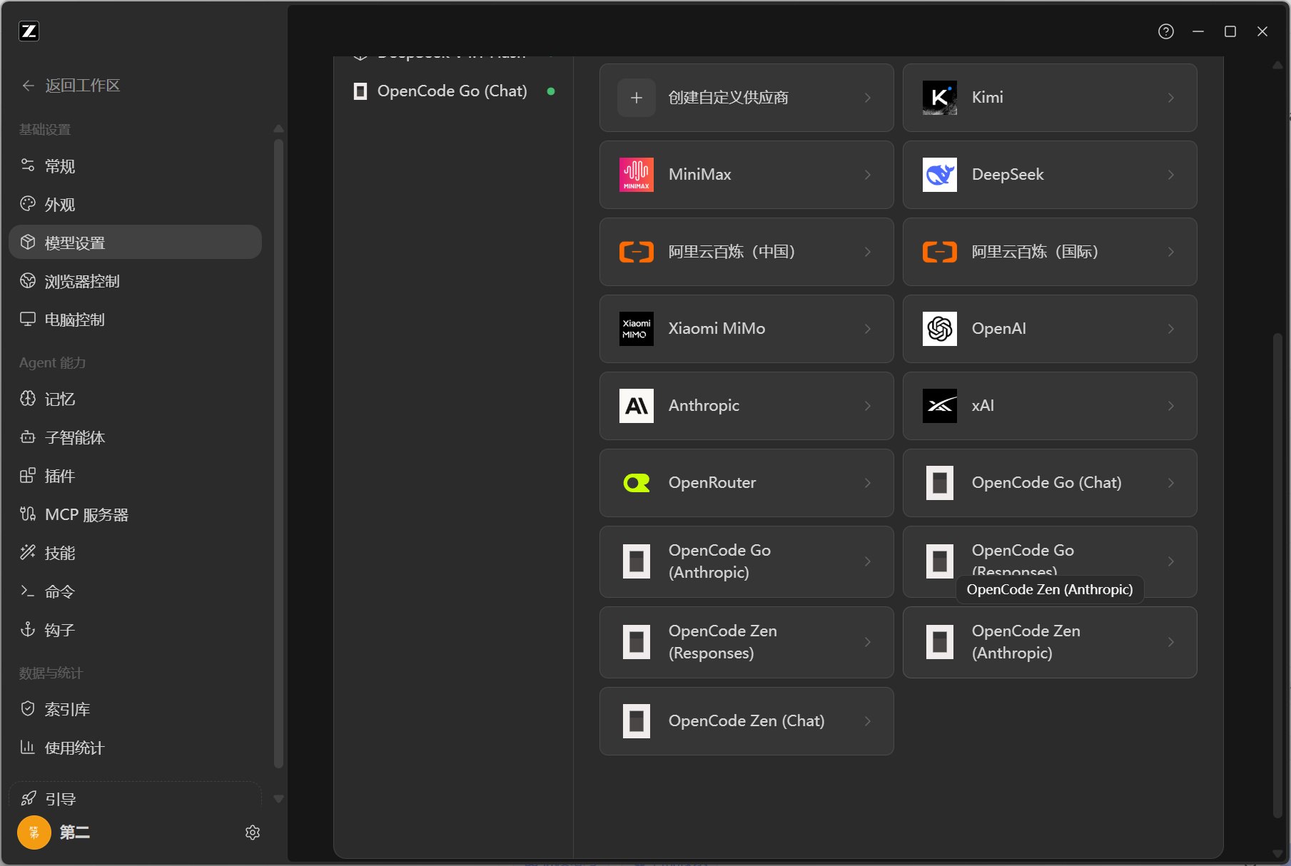Image resolution: width=1291 pixels, height=866 pixels.
Task: Select the OpenCode Go (Anthropic) provider
Action: (746, 561)
